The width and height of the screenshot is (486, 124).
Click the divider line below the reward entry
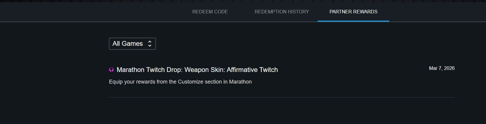pos(282,97)
